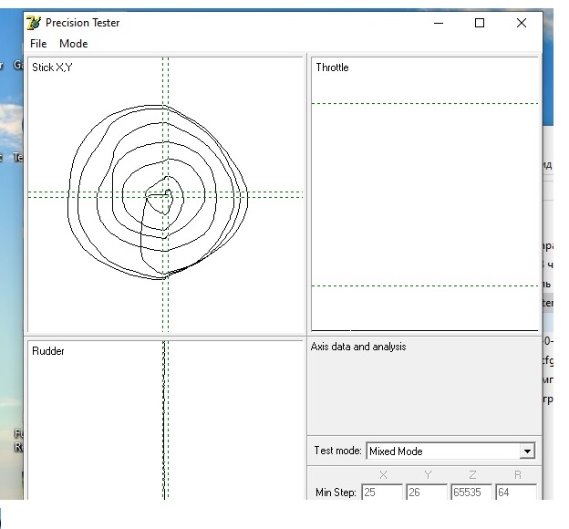Viewport: 569px width, 529px height.
Task: Click the crosshair center in Stick X,Y plot
Action: click(165, 193)
